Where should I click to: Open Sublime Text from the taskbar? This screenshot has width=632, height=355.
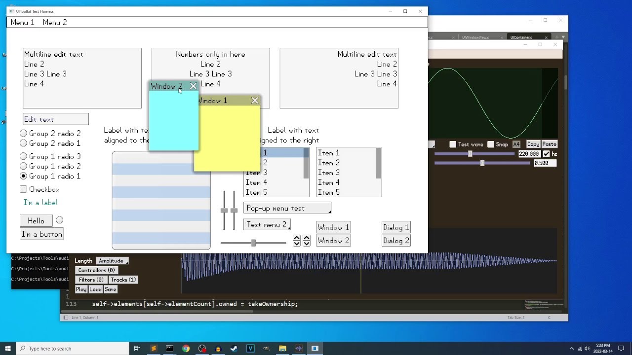(x=153, y=349)
